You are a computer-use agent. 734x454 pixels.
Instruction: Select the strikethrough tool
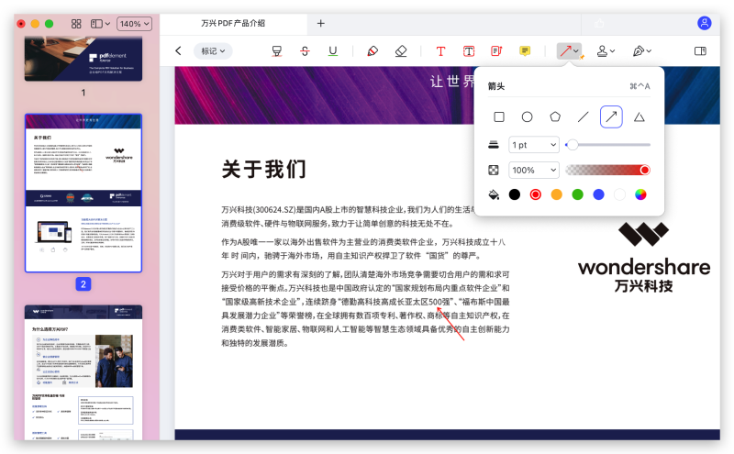tap(305, 51)
